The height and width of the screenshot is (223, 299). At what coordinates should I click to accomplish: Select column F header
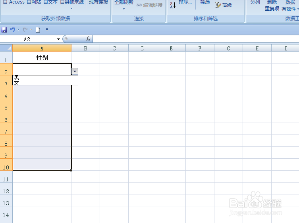200,48
